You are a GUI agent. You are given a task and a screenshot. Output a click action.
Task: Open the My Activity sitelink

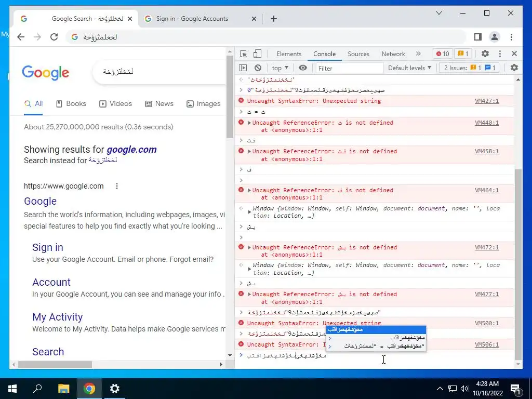click(x=57, y=317)
